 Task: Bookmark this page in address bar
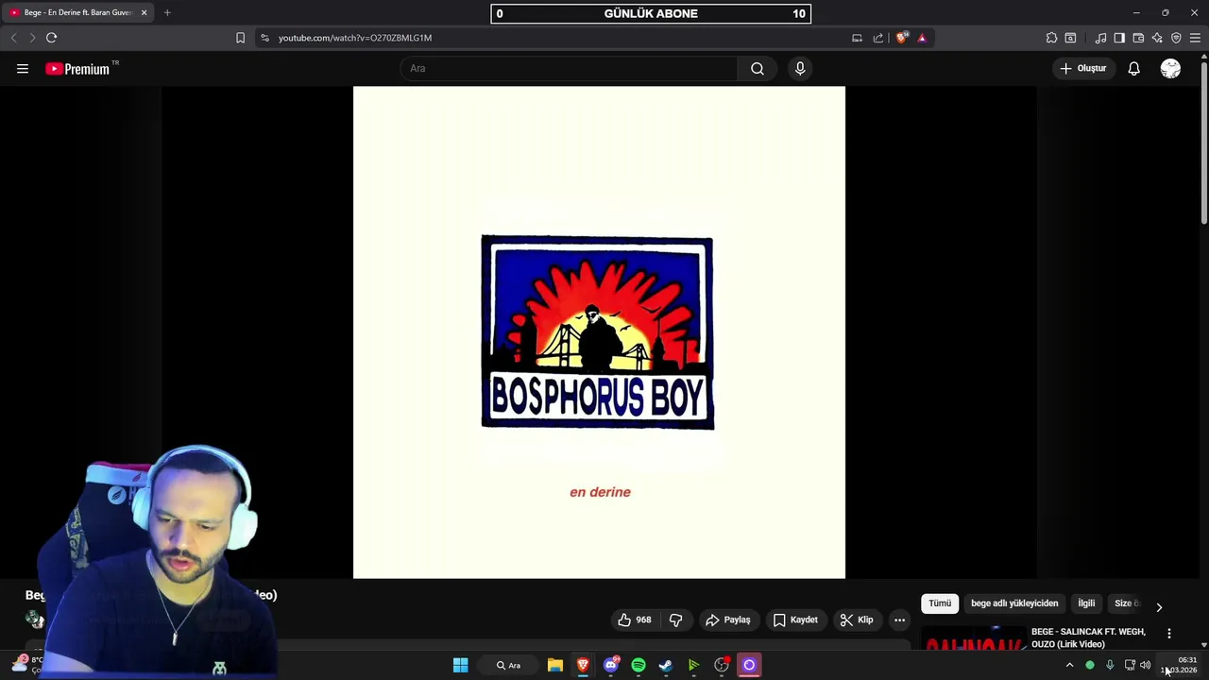tap(240, 38)
